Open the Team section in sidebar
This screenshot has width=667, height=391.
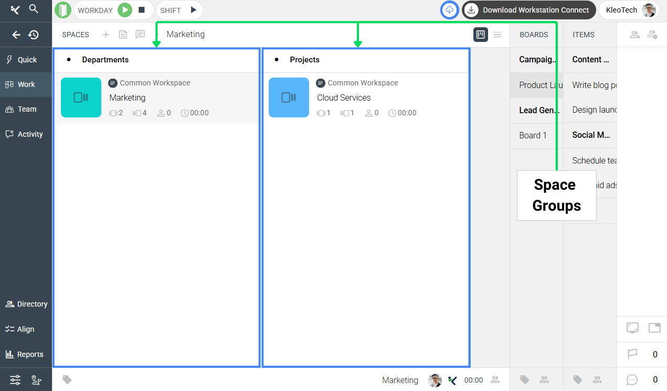(x=26, y=109)
